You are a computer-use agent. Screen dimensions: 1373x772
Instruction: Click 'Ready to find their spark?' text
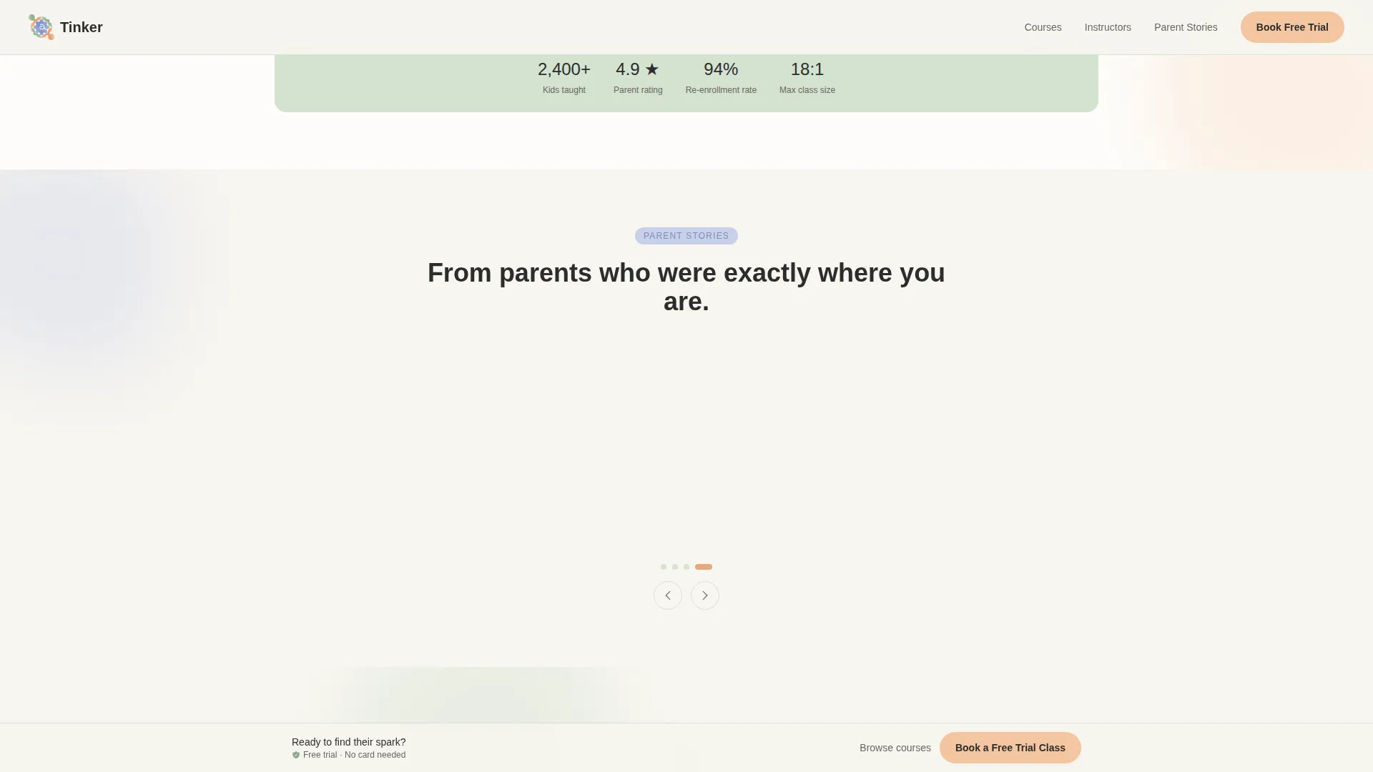349,742
